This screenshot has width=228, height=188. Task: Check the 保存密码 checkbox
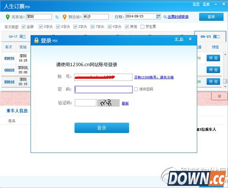tap(136, 89)
